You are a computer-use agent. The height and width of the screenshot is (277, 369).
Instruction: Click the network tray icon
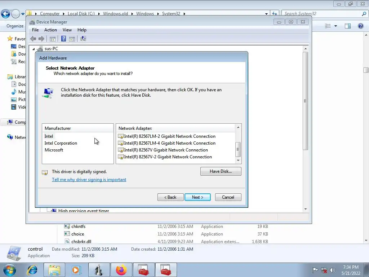tap(324, 270)
